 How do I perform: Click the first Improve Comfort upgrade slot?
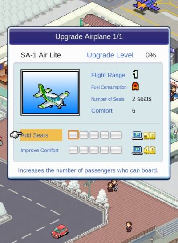tap(73, 150)
